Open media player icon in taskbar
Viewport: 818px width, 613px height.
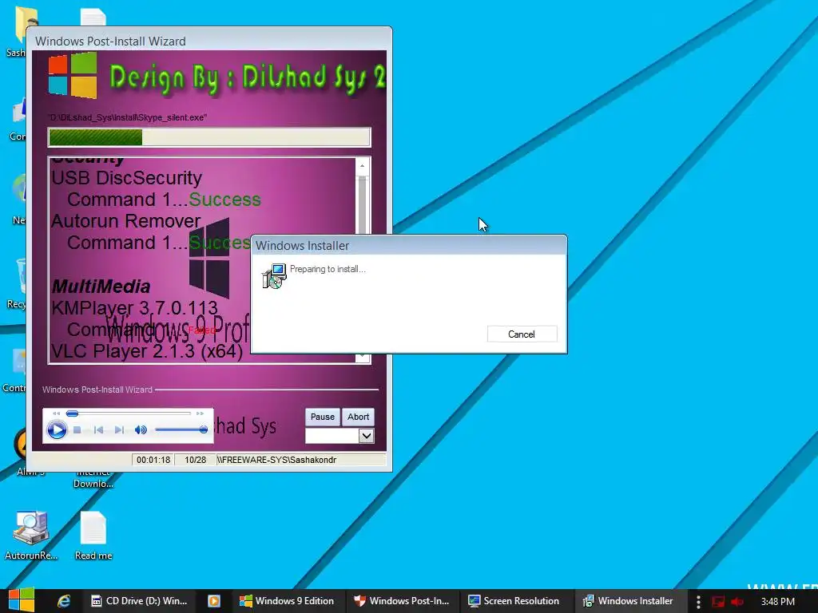(x=214, y=601)
